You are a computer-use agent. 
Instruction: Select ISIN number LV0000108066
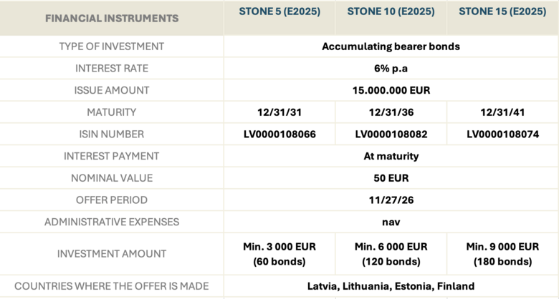click(279, 134)
